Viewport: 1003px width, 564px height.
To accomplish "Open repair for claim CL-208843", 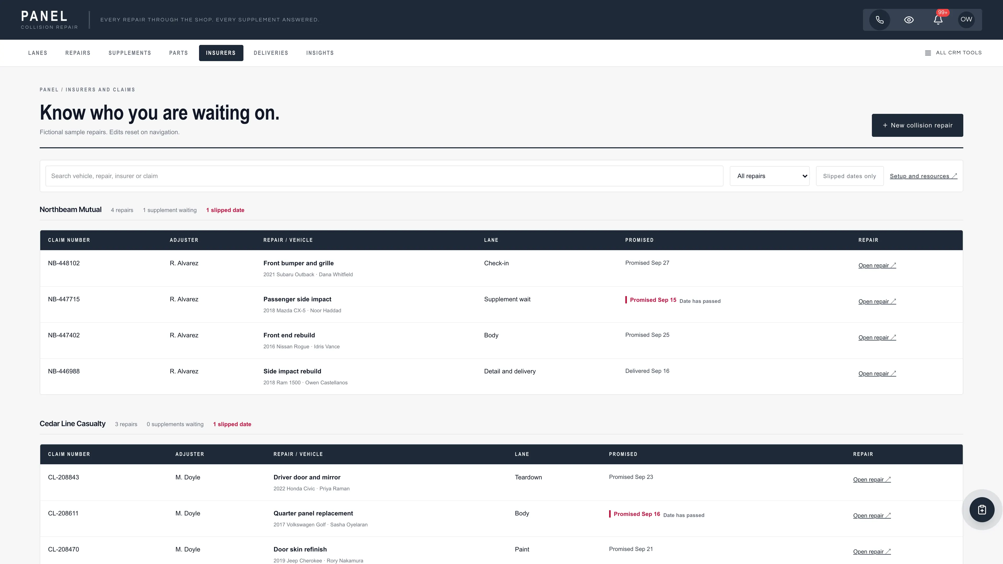I will coord(872,480).
